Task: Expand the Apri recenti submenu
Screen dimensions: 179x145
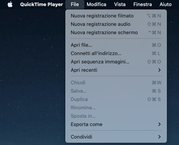Action: coord(116,70)
